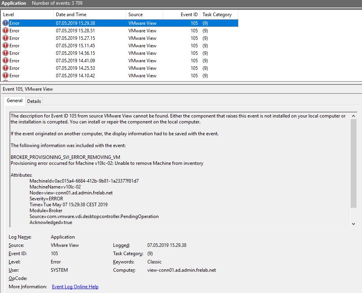This screenshot has height=293, width=362.
Task: Click the Error icon beside the 15.28.51 event
Action: [x=5, y=30]
